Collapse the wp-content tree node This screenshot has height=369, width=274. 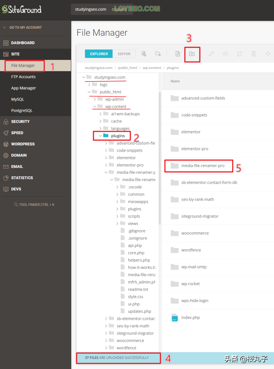pyautogui.click(x=95, y=107)
